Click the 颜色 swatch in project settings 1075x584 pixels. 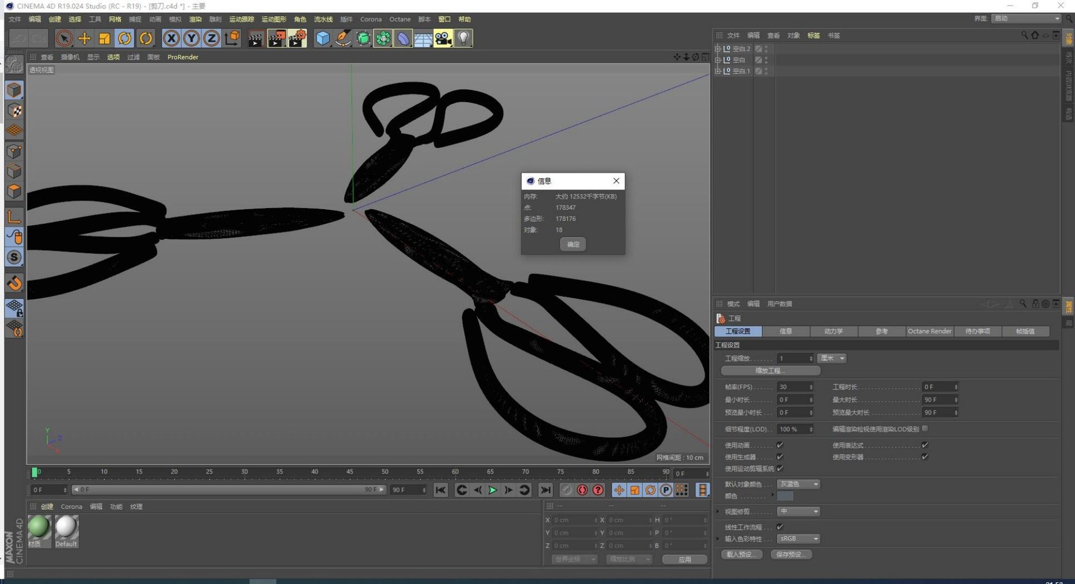pyautogui.click(x=785, y=496)
